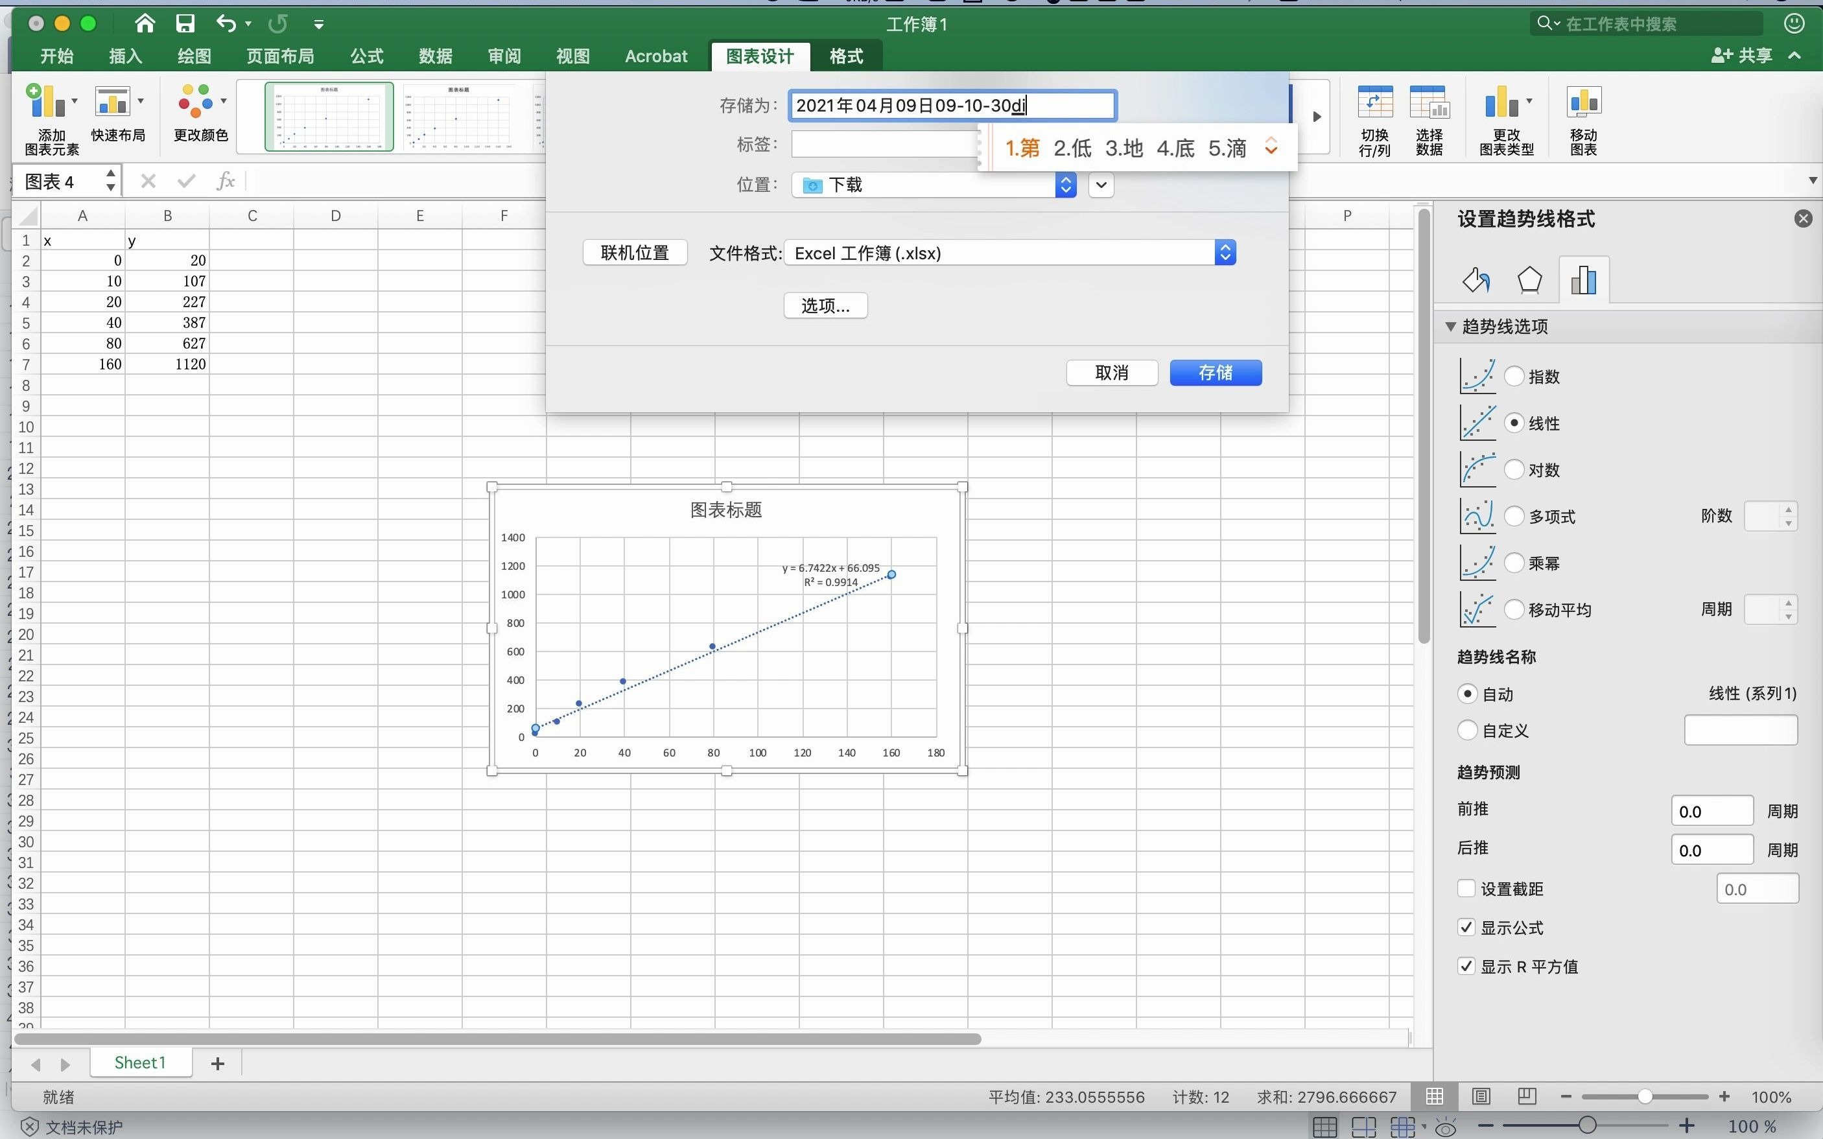Select the Moving Average radio
Screen dimensions: 1823x1139
tap(1513, 609)
